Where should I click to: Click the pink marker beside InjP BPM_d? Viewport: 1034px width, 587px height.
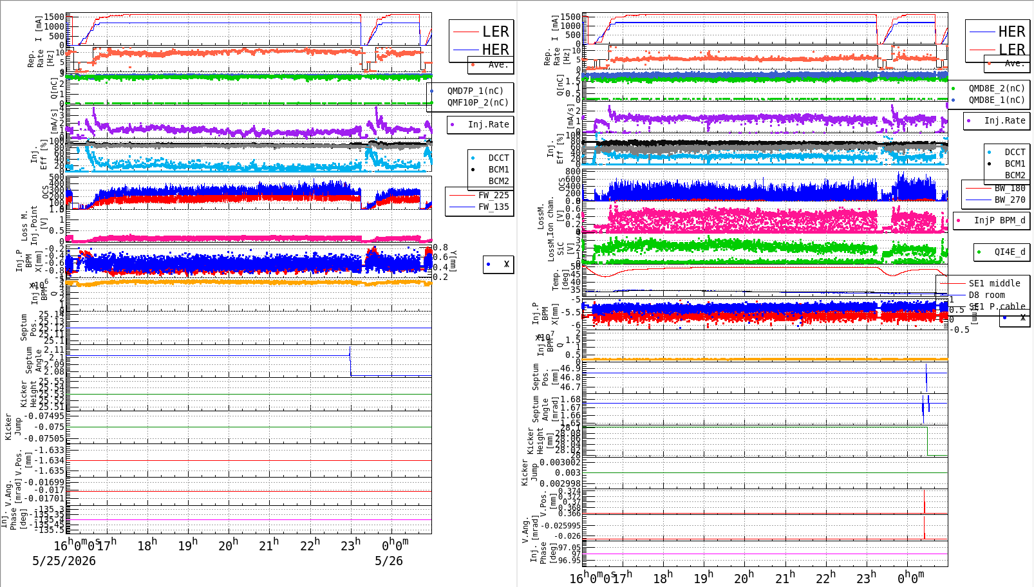pyautogui.click(x=958, y=221)
